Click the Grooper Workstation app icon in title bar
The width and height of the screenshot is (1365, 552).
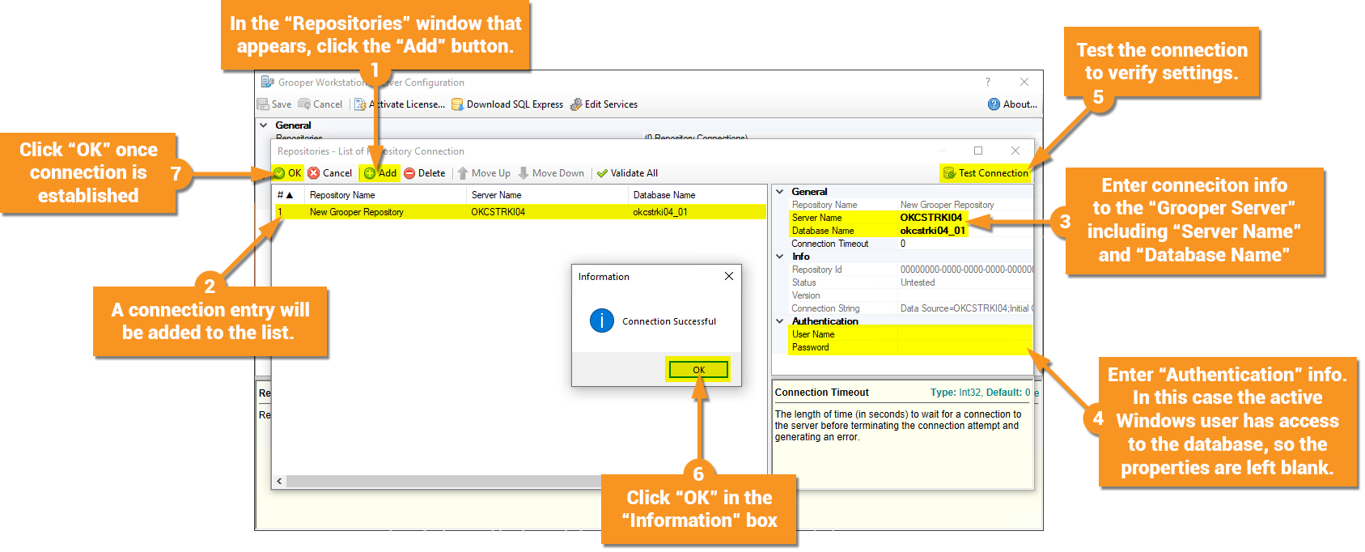268,82
